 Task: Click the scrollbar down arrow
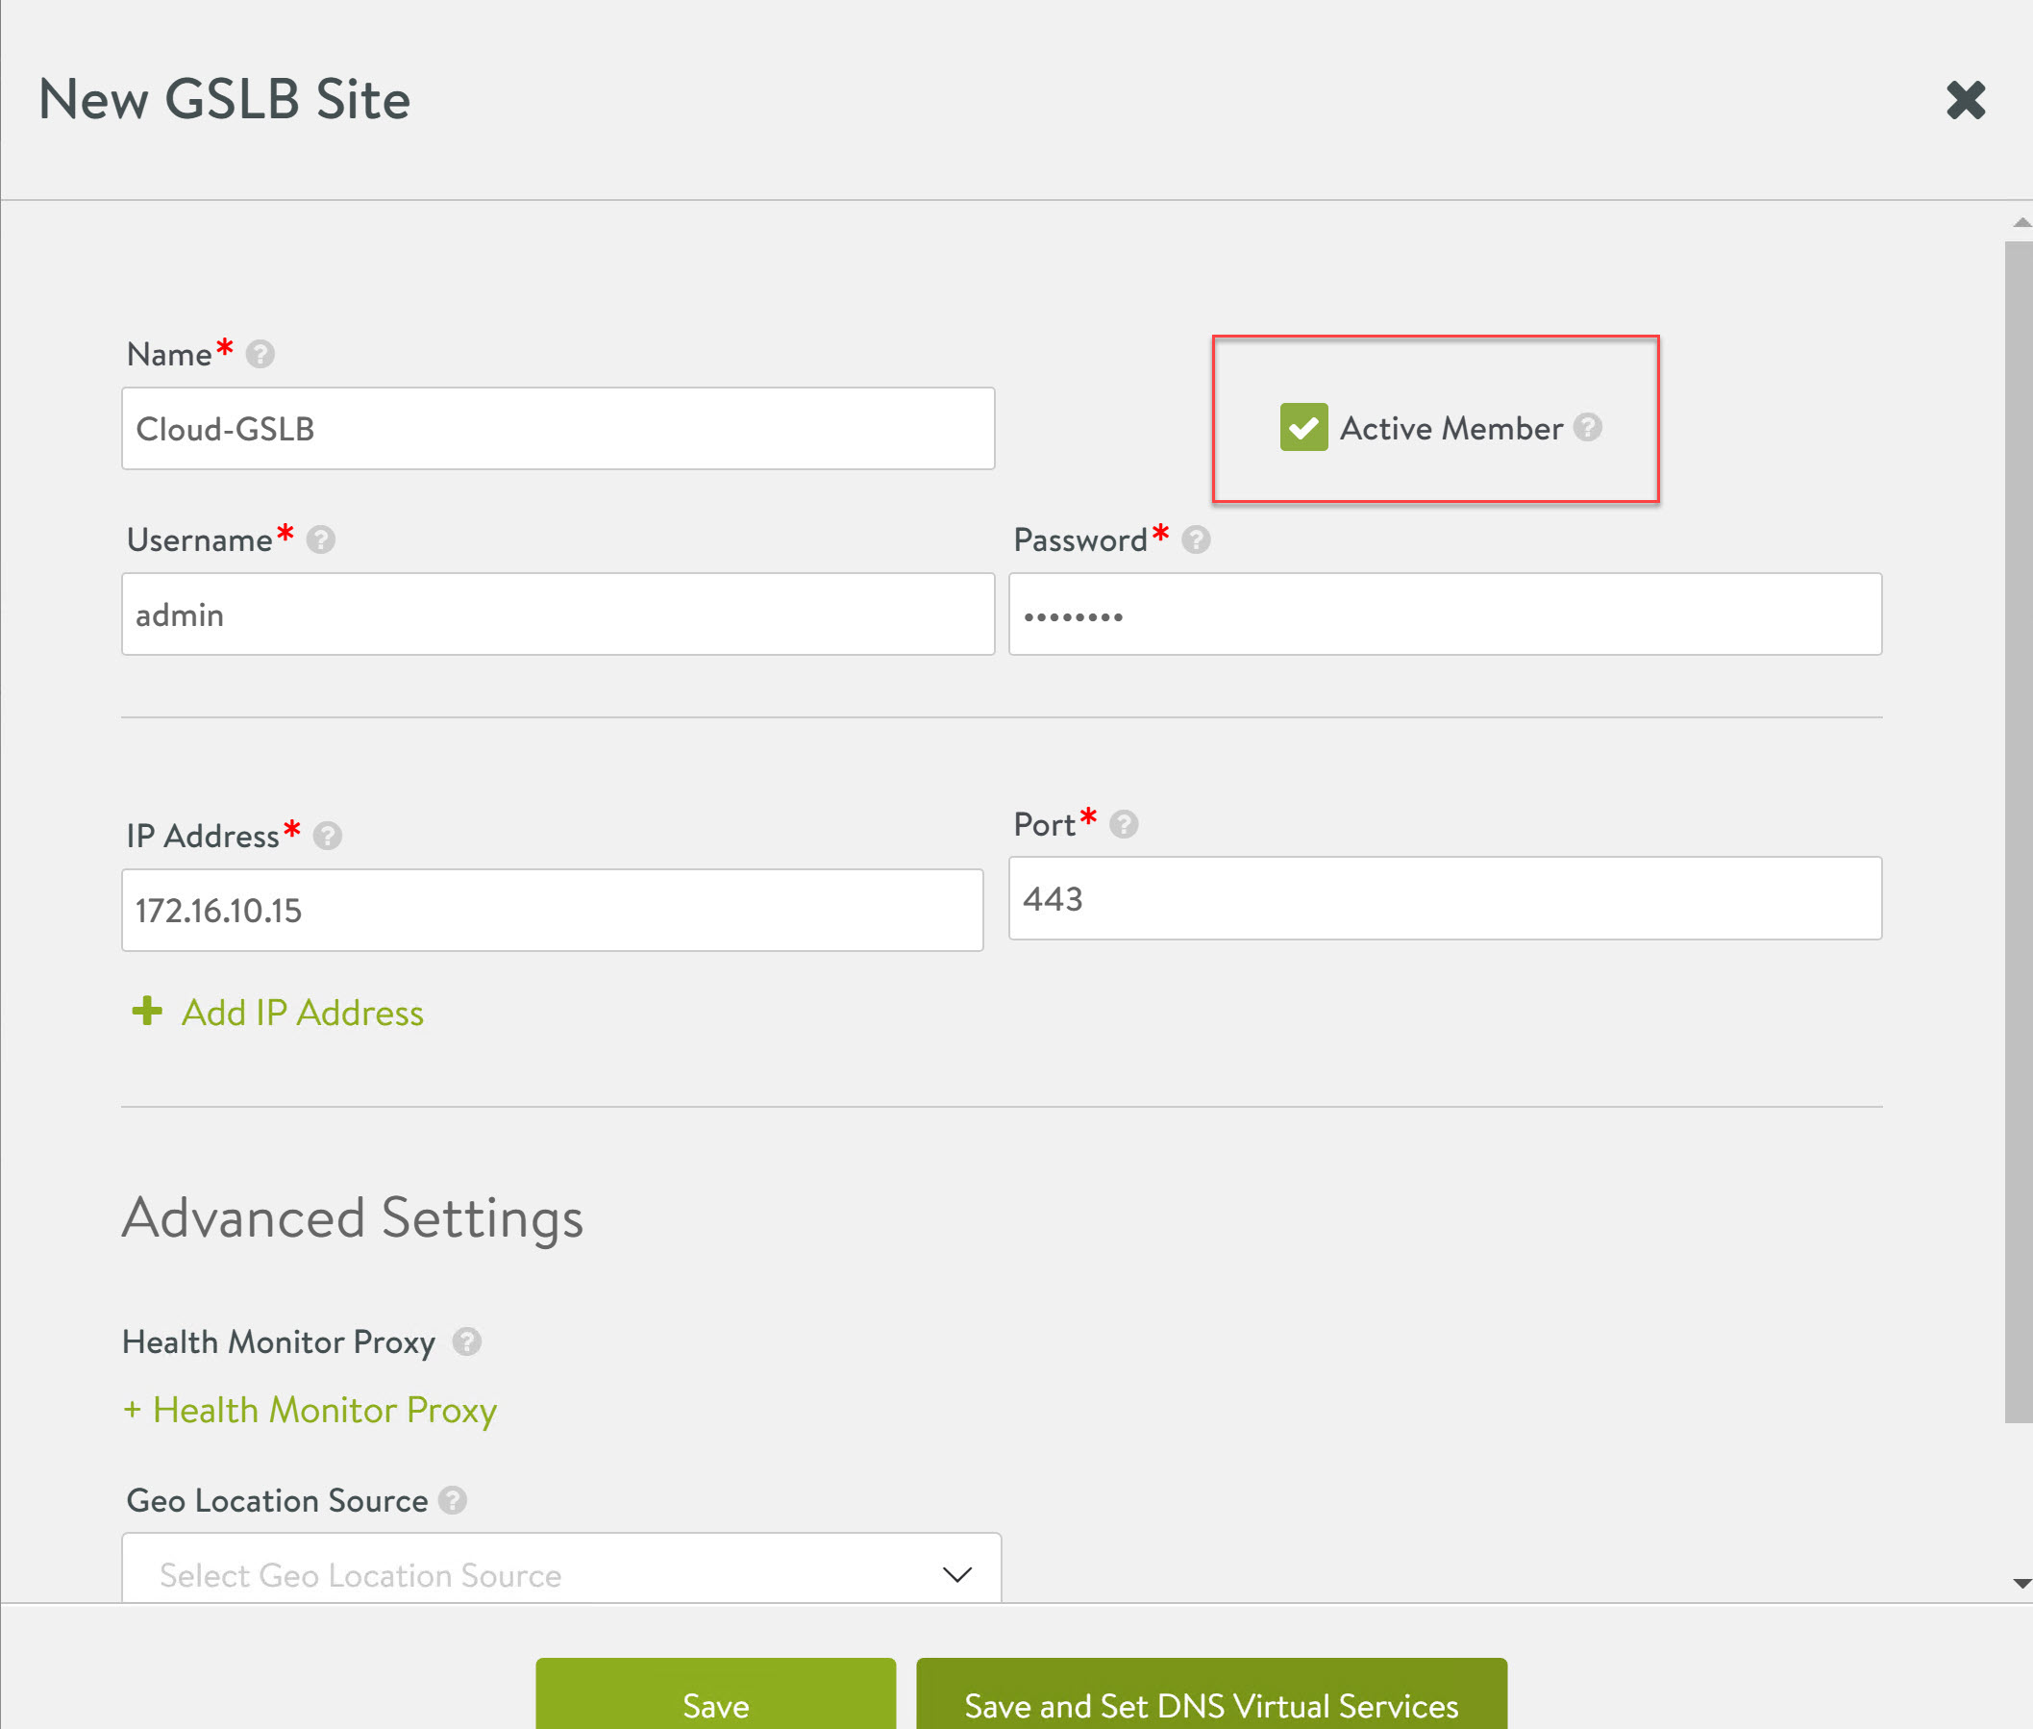(x=2021, y=1583)
